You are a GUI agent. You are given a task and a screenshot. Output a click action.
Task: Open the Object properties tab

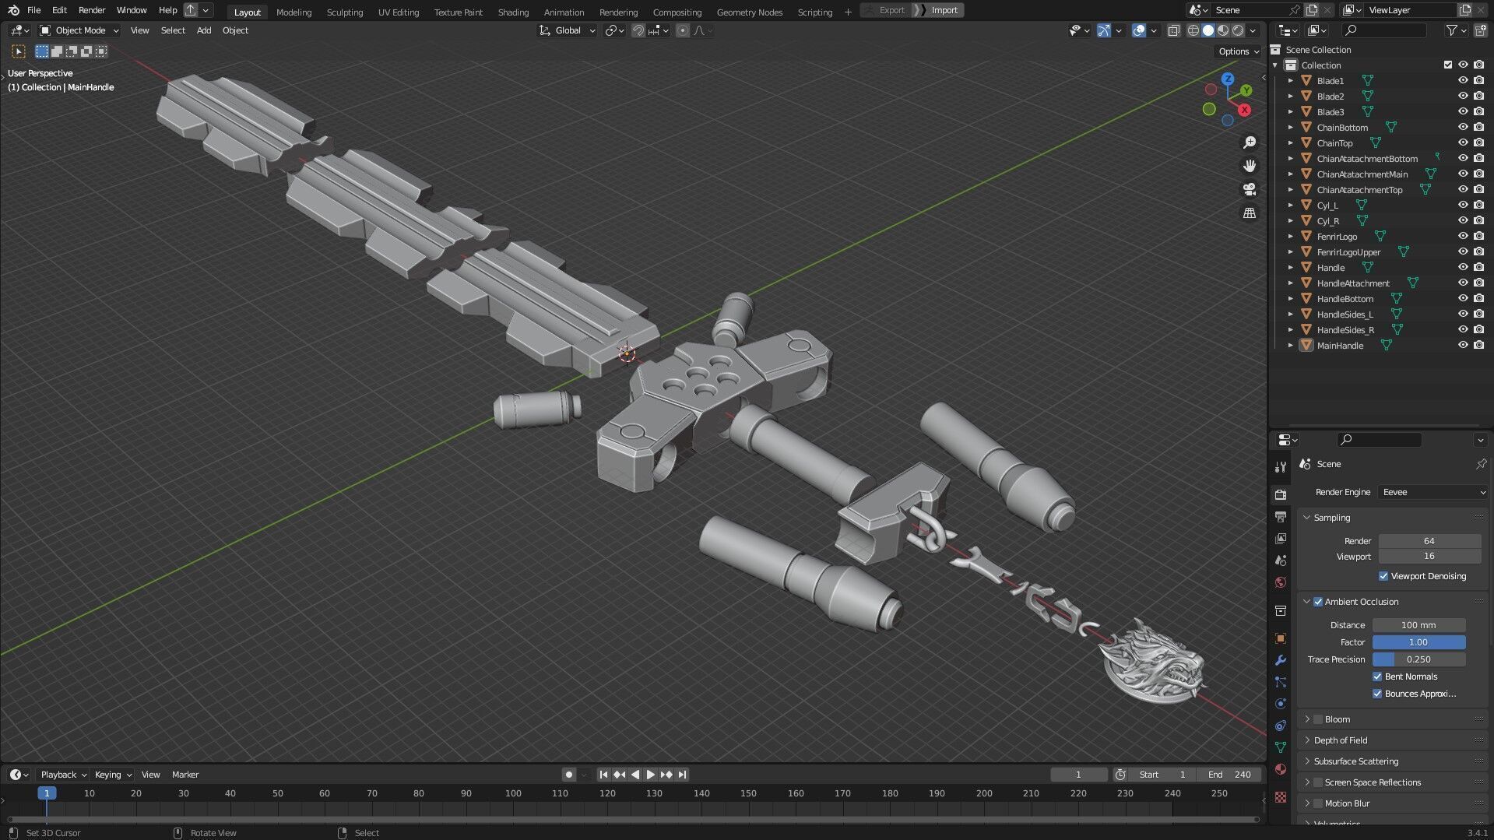1281,638
